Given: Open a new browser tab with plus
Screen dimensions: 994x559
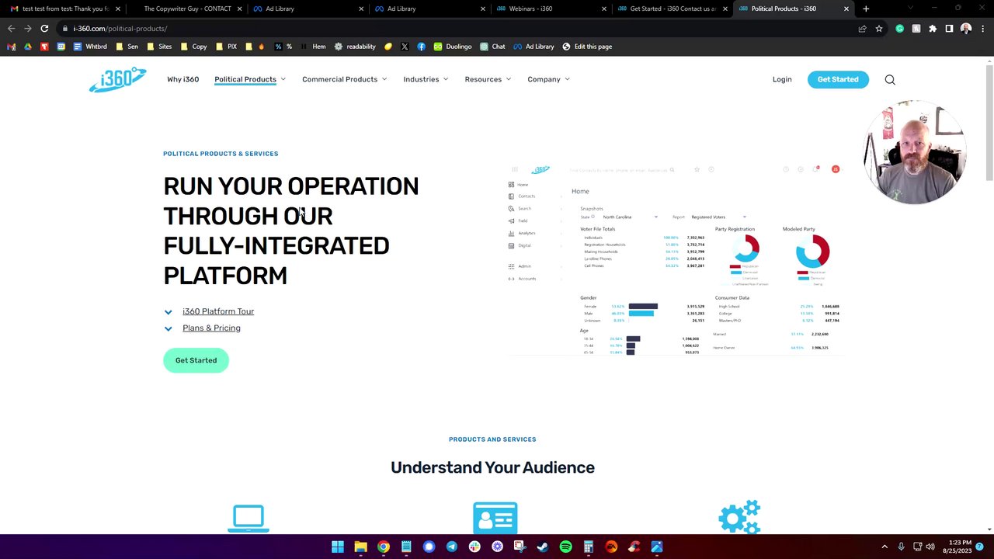Looking at the screenshot, I should [x=866, y=9].
